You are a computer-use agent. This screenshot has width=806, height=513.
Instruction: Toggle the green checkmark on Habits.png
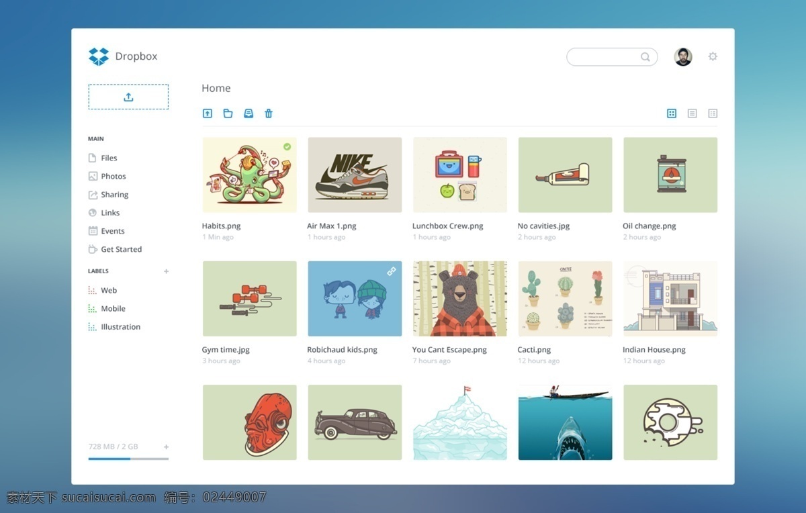(287, 146)
